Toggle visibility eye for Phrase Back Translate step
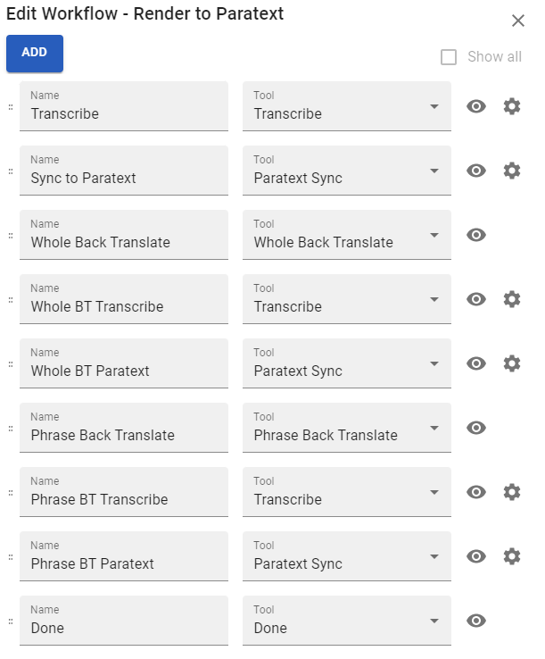This screenshot has height=659, width=545. pos(476,428)
